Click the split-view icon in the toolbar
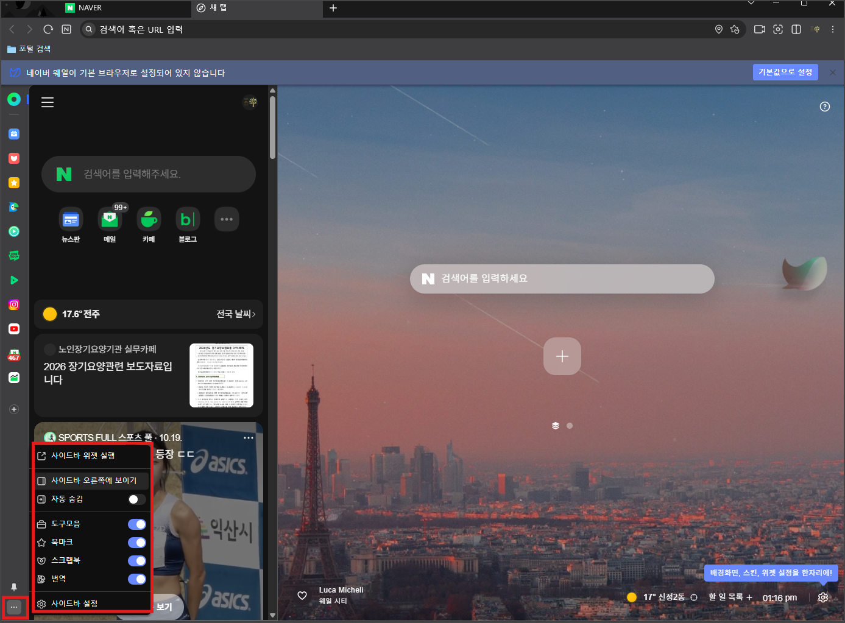 tap(796, 29)
